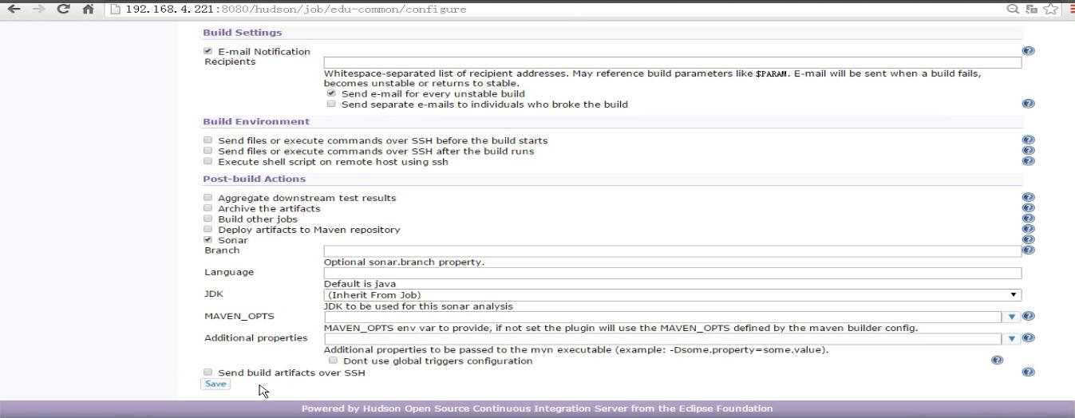This screenshot has width=1075, height=418.
Task: Click the E-mail Recipients input field
Action: click(672, 62)
